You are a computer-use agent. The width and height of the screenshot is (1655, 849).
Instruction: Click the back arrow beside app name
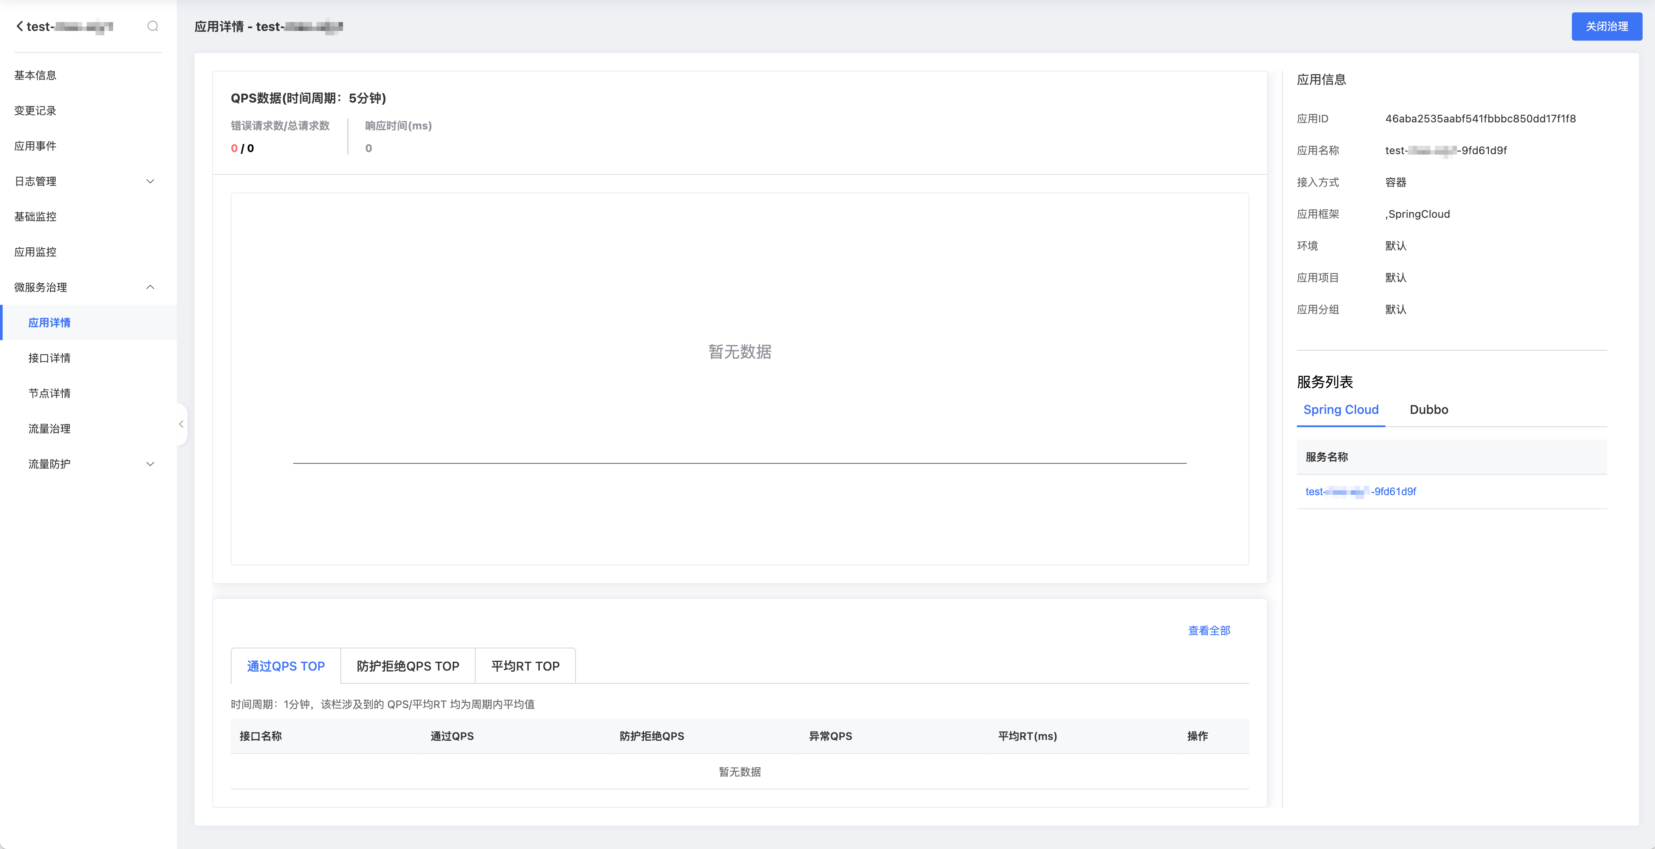(x=20, y=27)
